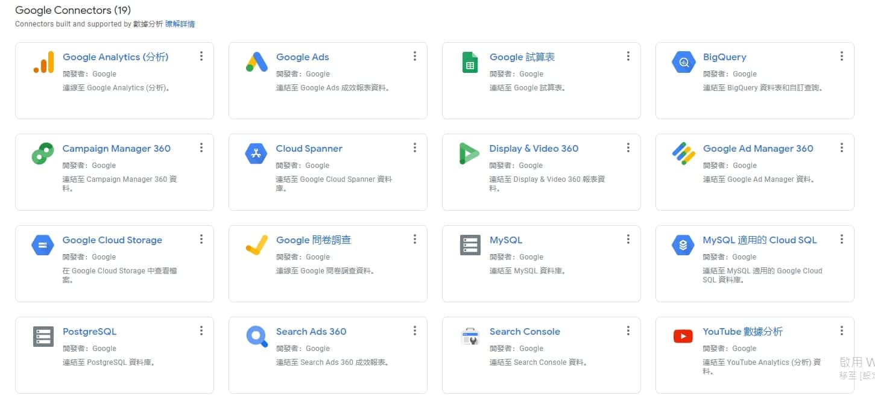Click description 連結至 Search Ads 360 成效報表。
The height and width of the screenshot is (401, 875).
333,362
